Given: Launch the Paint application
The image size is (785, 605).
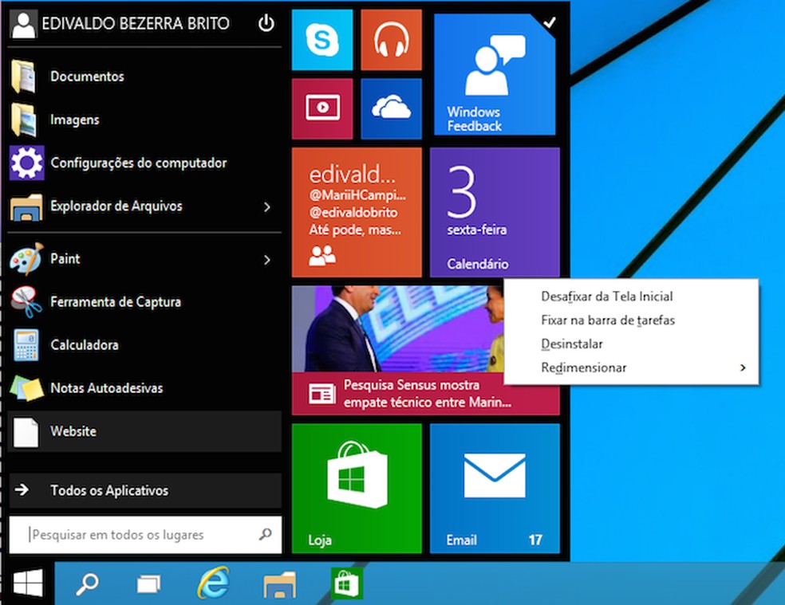Looking at the screenshot, I should coord(65,258).
